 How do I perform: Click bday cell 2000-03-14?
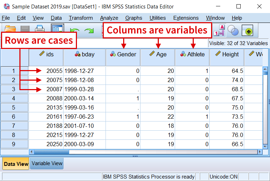pos(85,98)
